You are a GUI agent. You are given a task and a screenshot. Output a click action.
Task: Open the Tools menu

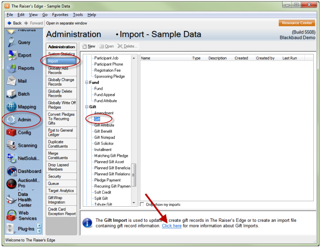(78, 15)
